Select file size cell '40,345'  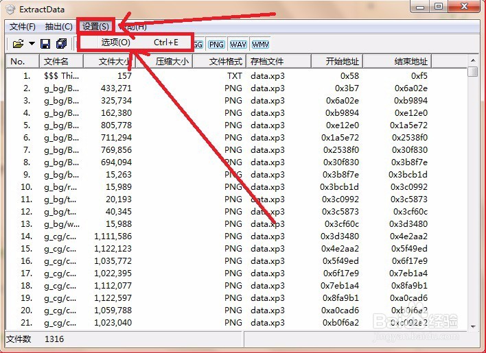click(x=119, y=212)
